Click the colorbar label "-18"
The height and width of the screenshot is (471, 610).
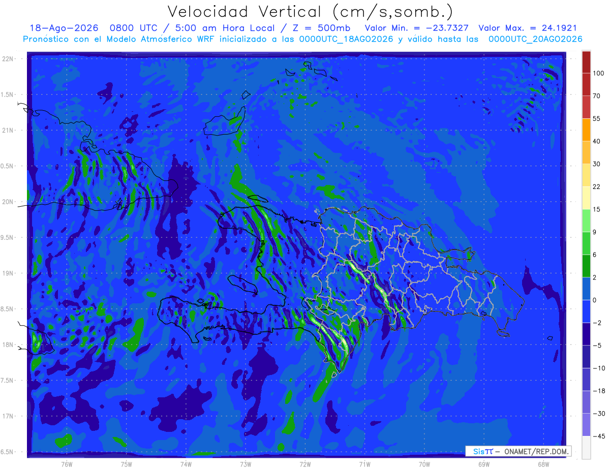[598, 391]
